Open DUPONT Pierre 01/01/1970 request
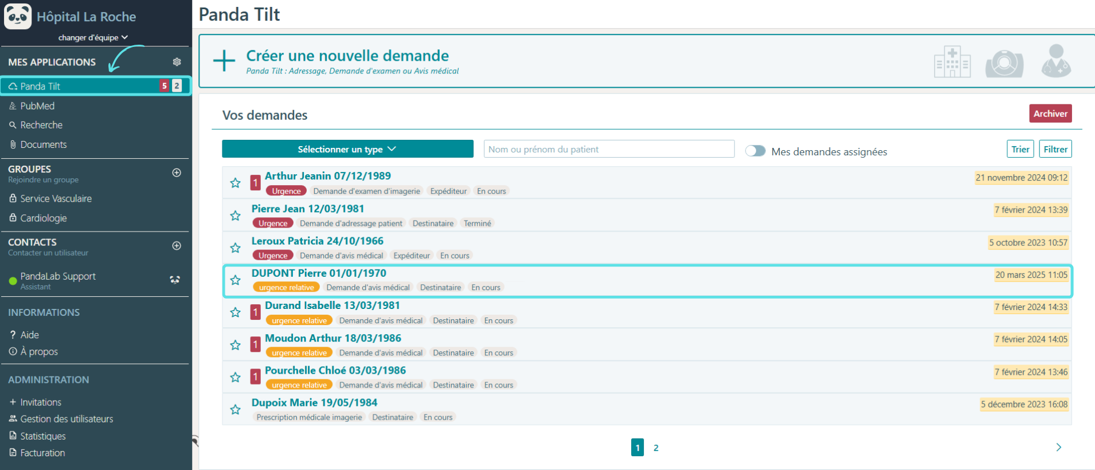1095x470 pixels. [319, 273]
